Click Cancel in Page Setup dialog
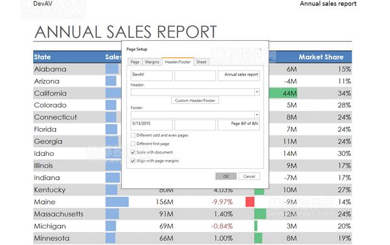The height and width of the screenshot is (245, 390). pyautogui.click(x=249, y=176)
